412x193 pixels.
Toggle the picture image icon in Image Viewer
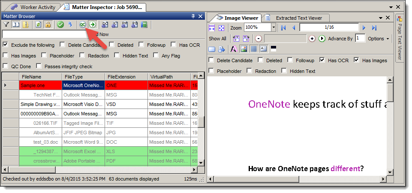(244, 49)
